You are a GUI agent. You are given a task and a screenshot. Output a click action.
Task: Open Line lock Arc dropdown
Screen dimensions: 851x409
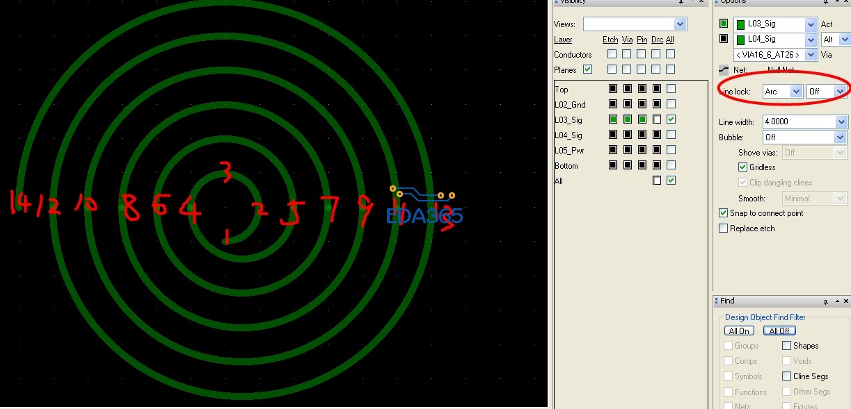click(x=797, y=92)
